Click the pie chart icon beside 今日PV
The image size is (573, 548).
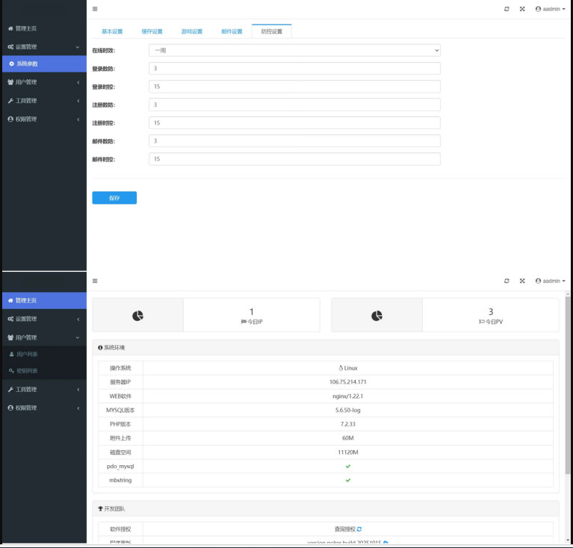point(377,316)
